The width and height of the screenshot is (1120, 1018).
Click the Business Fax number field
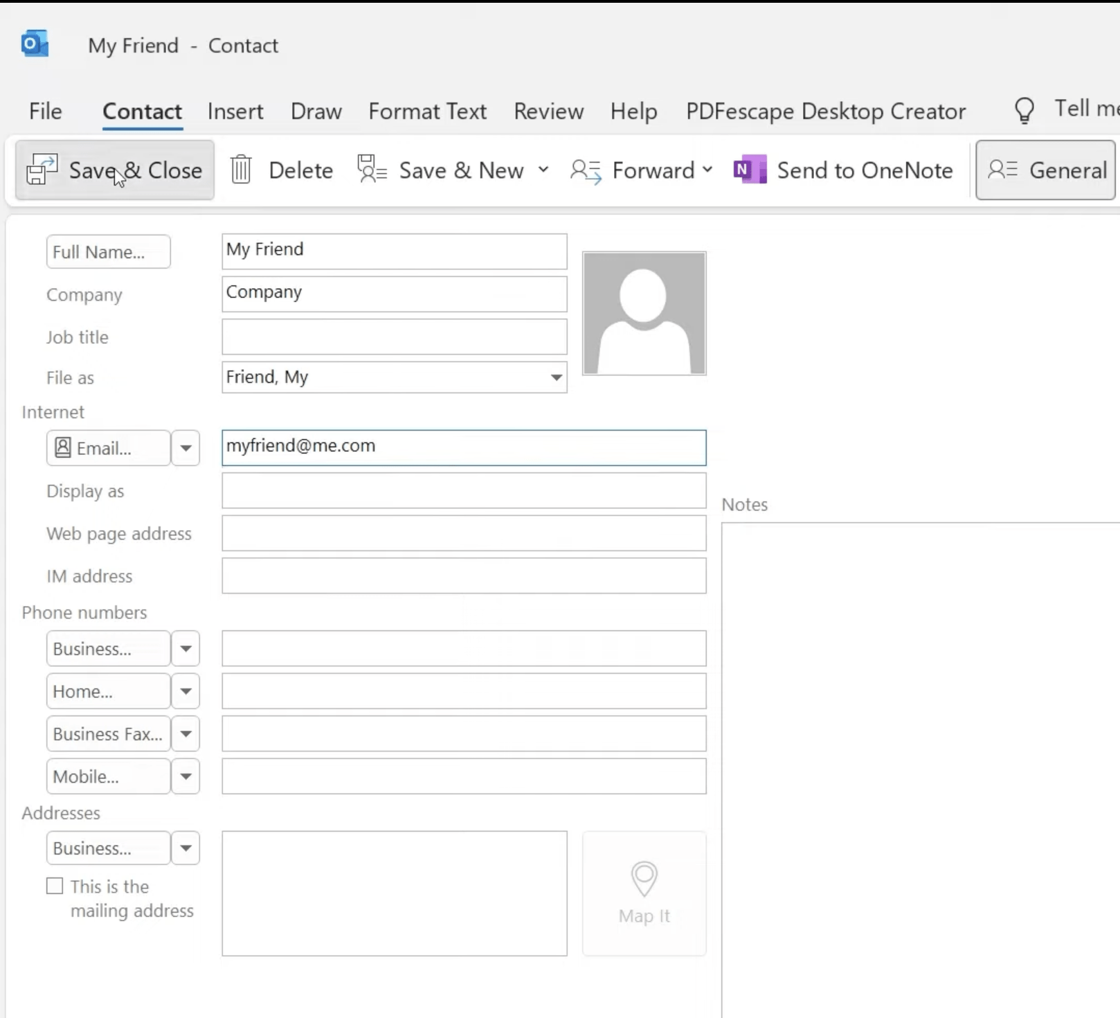click(464, 733)
